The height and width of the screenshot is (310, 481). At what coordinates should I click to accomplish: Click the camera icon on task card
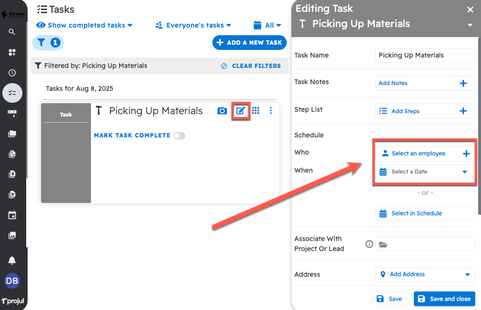click(x=222, y=111)
